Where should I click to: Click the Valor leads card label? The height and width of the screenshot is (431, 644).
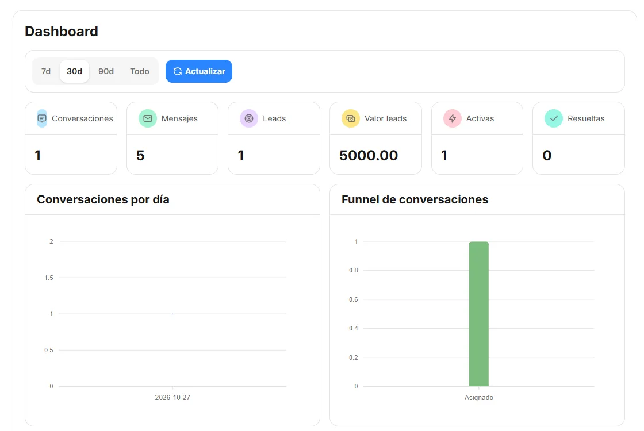386,118
